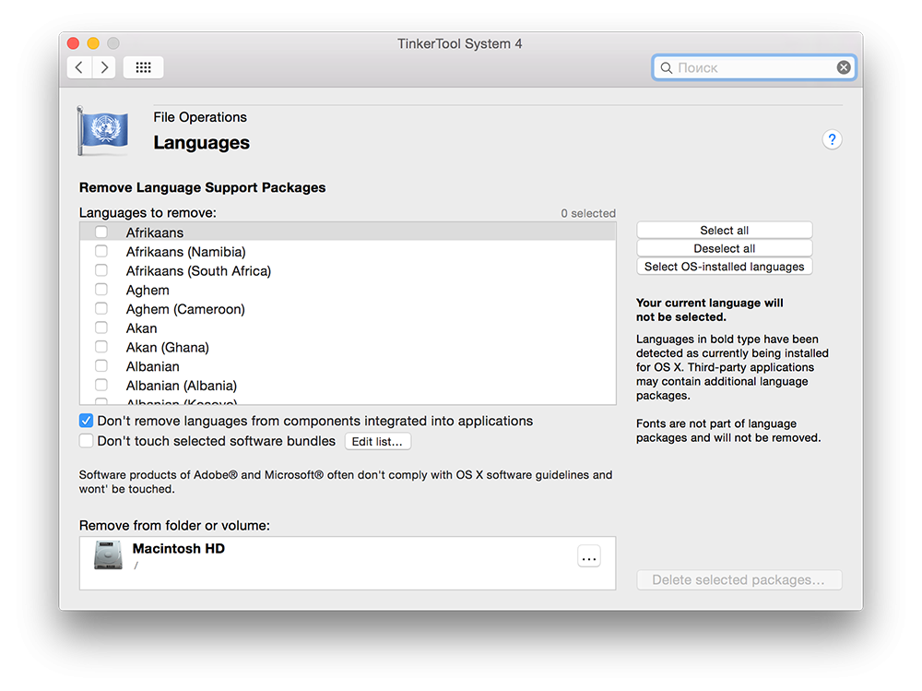Clear the search field with the X icon
Image resolution: width=922 pixels, height=691 pixels.
[844, 67]
